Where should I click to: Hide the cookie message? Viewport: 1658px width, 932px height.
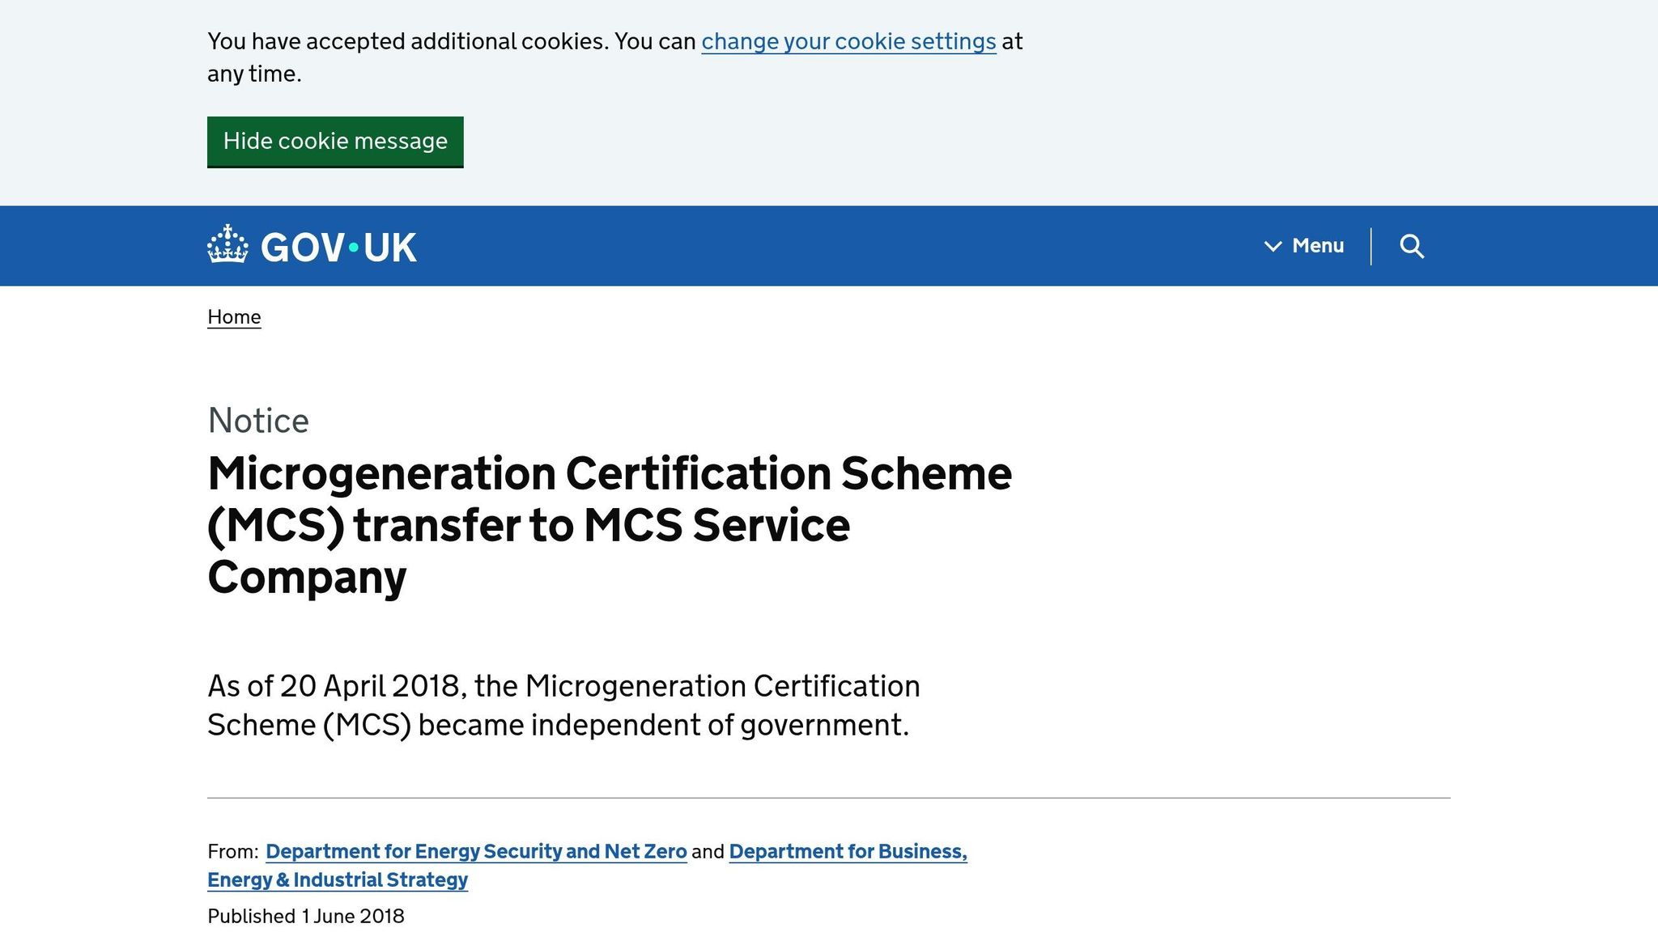[335, 142]
